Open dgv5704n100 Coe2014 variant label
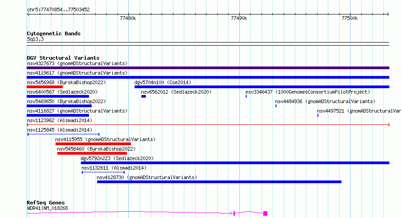 (x=163, y=82)
